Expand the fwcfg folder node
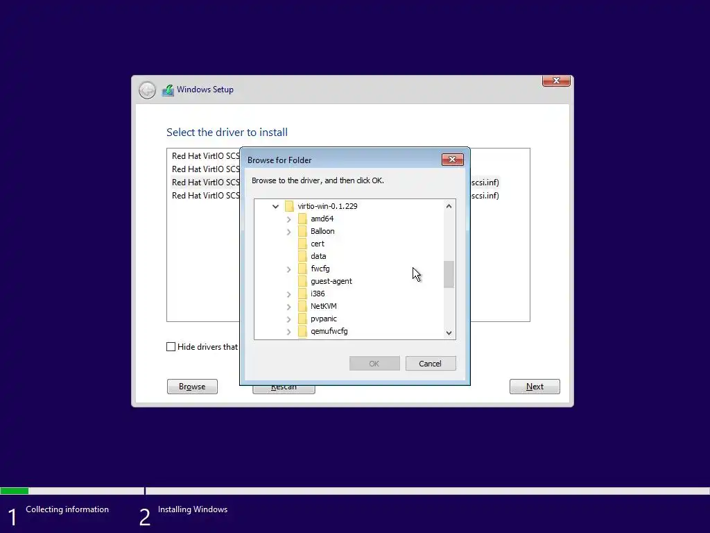 point(289,269)
